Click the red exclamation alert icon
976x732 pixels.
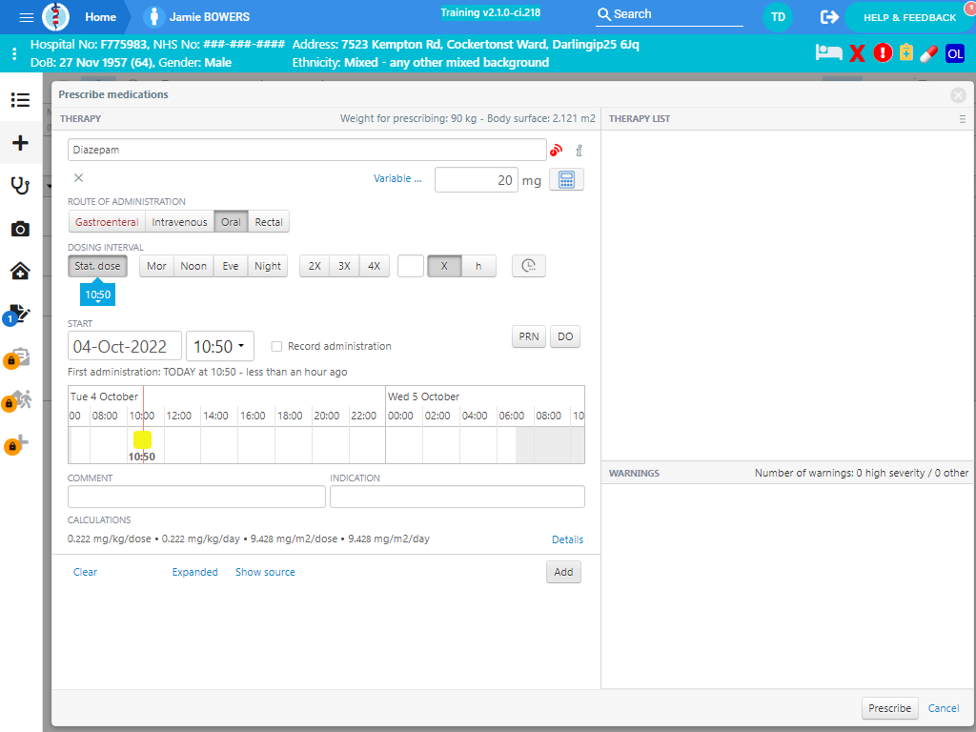[883, 53]
